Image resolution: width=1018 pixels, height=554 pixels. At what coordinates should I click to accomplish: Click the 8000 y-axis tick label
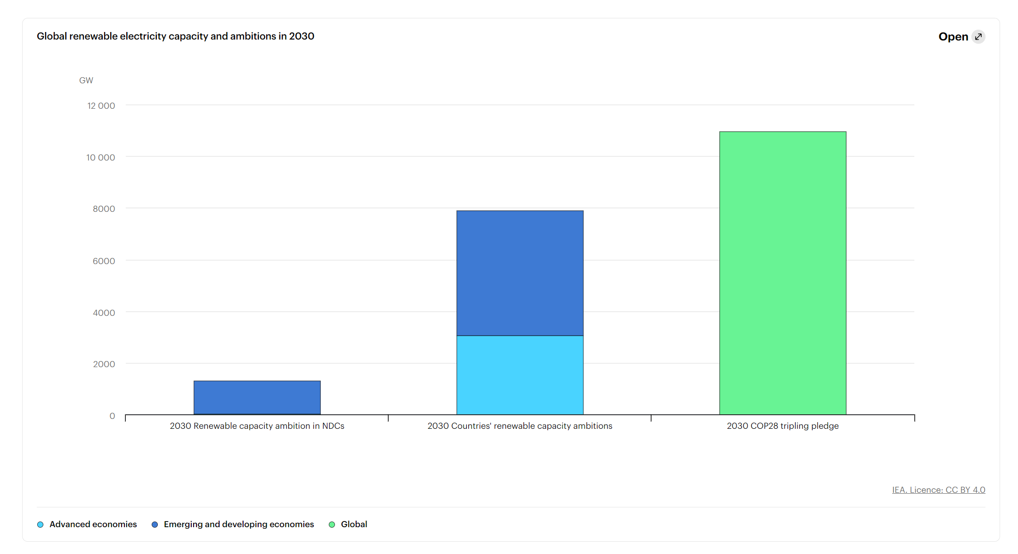104,209
